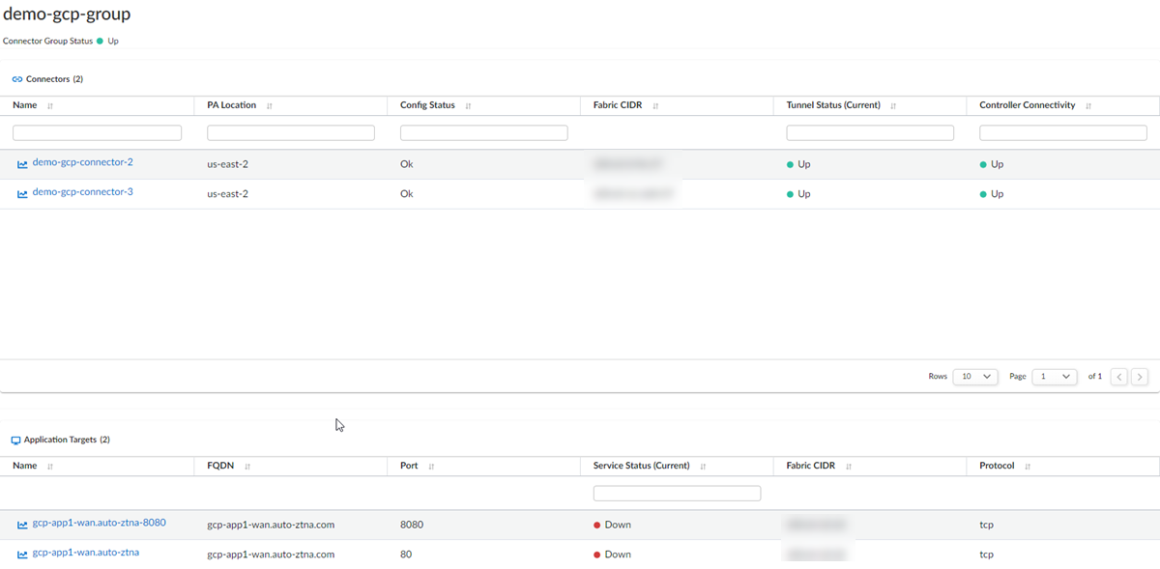Open gcp-app1-wan.auto-ztna application target link
The height and width of the screenshot is (569, 1160).
click(x=85, y=553)
